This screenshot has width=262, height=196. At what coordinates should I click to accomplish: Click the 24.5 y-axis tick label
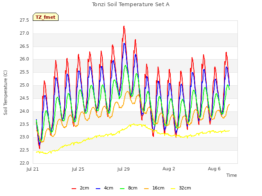(x=25, y=98)
